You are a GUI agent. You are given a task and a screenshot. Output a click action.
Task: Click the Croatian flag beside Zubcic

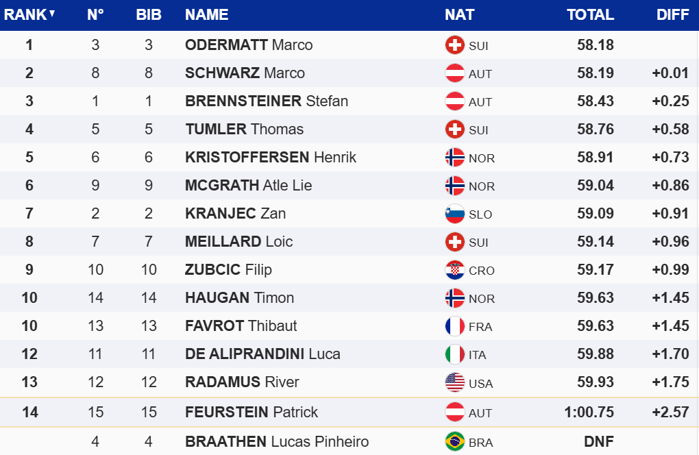tap(454, 270)
